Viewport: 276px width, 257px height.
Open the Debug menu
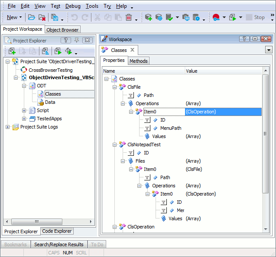point(72,6)
